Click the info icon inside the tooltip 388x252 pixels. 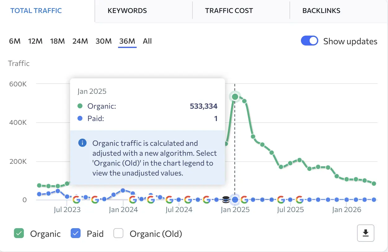[82, 143]
